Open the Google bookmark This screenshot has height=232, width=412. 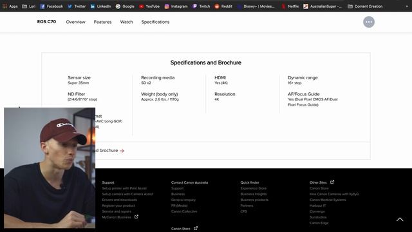point(125,6)
